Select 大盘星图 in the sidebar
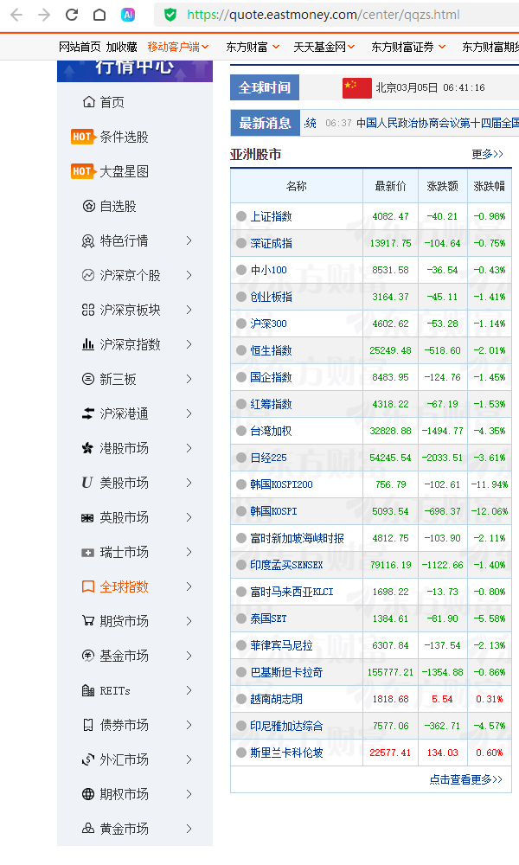This screenshot has width=519, height=865. [x=124, y=171]
